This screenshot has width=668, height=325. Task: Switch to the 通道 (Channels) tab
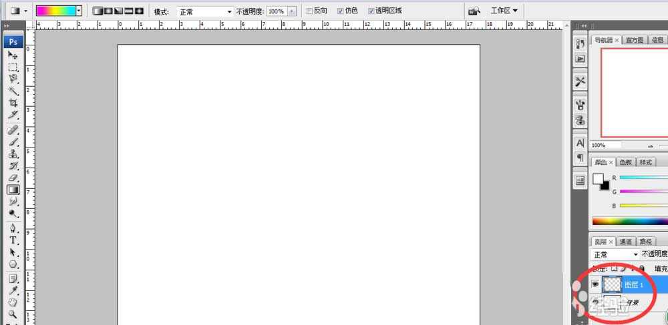(x=625, y=242)
